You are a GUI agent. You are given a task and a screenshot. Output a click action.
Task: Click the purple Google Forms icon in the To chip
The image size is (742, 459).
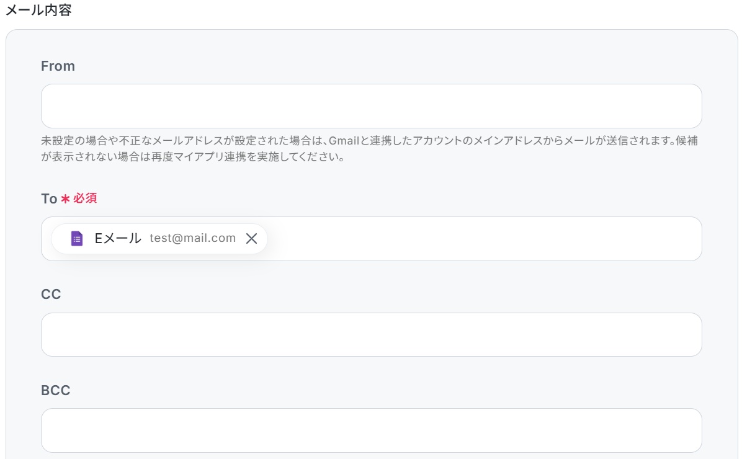[x=77, y=239]
